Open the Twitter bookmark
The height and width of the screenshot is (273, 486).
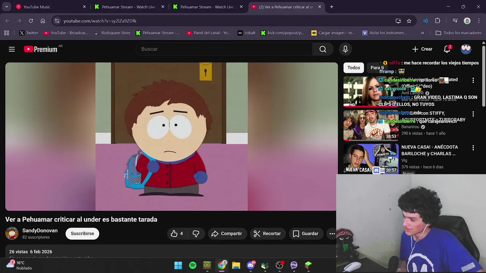(28, 33)
